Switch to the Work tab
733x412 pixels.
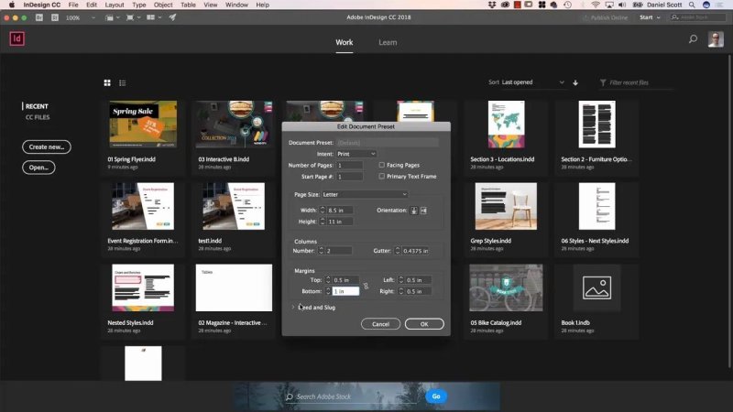[345, 42]
